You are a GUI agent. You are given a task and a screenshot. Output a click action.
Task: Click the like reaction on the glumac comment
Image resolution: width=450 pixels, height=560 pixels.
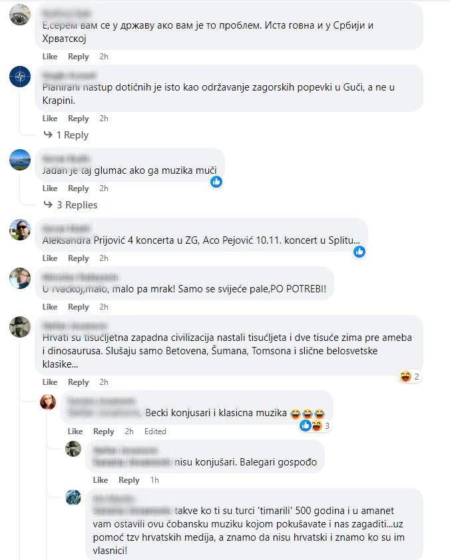tap(216, 182)
